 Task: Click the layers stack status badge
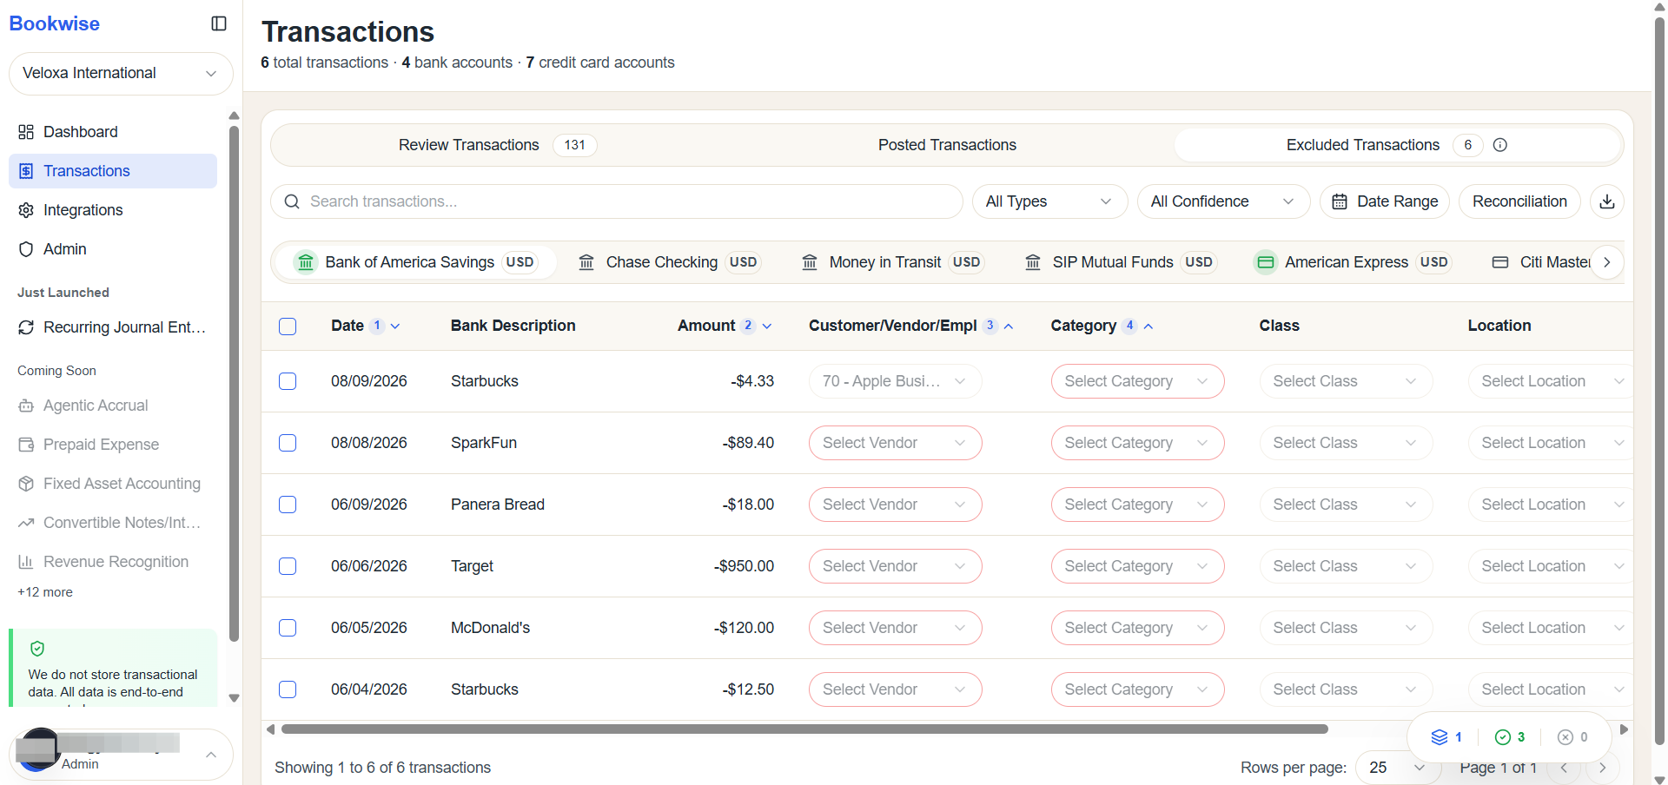1446,737
